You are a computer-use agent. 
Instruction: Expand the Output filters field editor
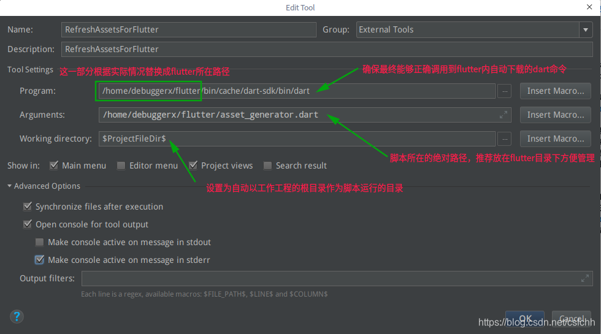coord(585,278)
